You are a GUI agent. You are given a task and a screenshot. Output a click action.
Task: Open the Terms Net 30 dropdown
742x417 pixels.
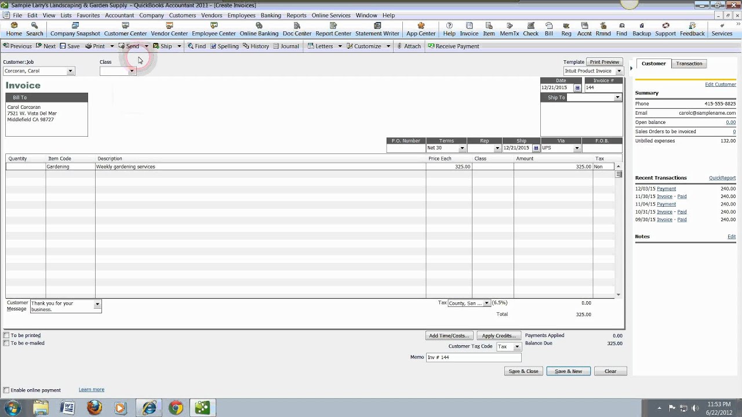(x=462, y=148)
